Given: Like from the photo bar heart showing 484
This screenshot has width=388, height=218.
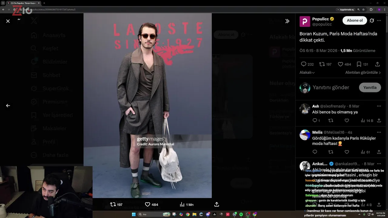Looking at the screenshot, I should coord(148,204).
